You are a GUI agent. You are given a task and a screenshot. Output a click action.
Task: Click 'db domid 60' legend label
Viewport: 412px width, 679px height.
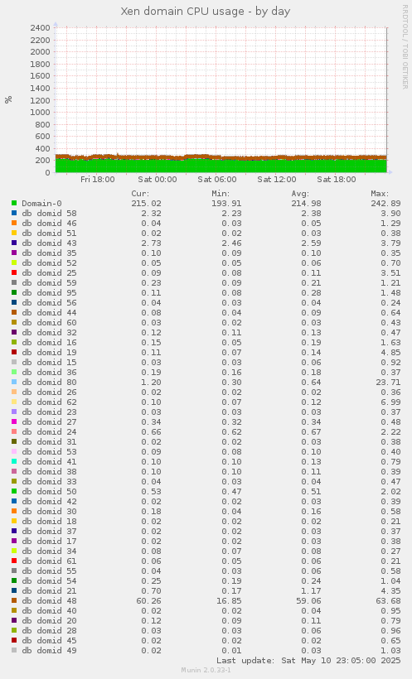click(x=49, y=323)
